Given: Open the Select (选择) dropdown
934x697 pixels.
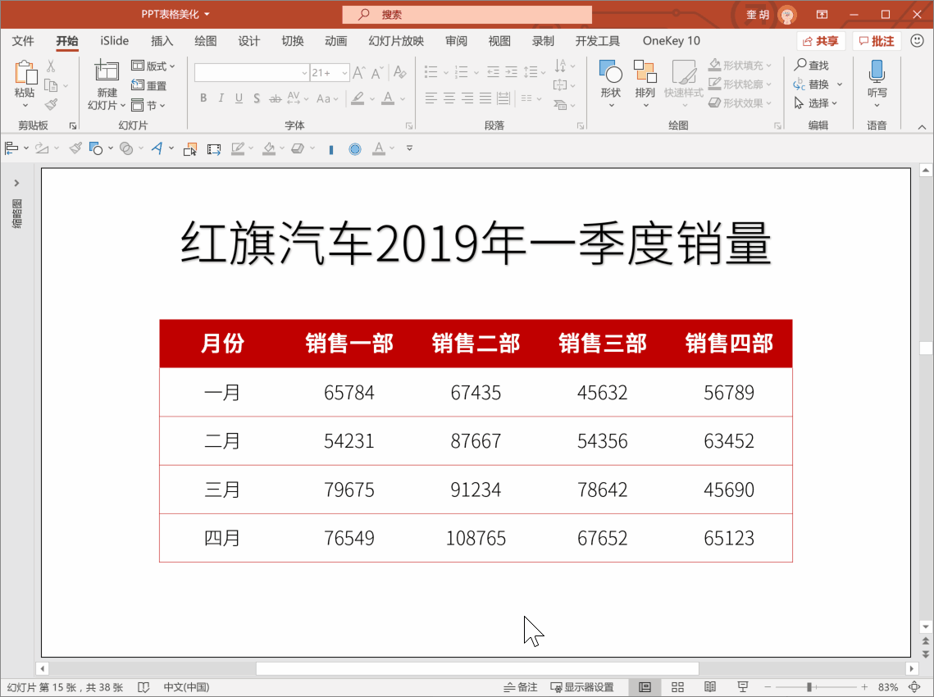Looking at the screenshot, I should (x=816, y=103).
